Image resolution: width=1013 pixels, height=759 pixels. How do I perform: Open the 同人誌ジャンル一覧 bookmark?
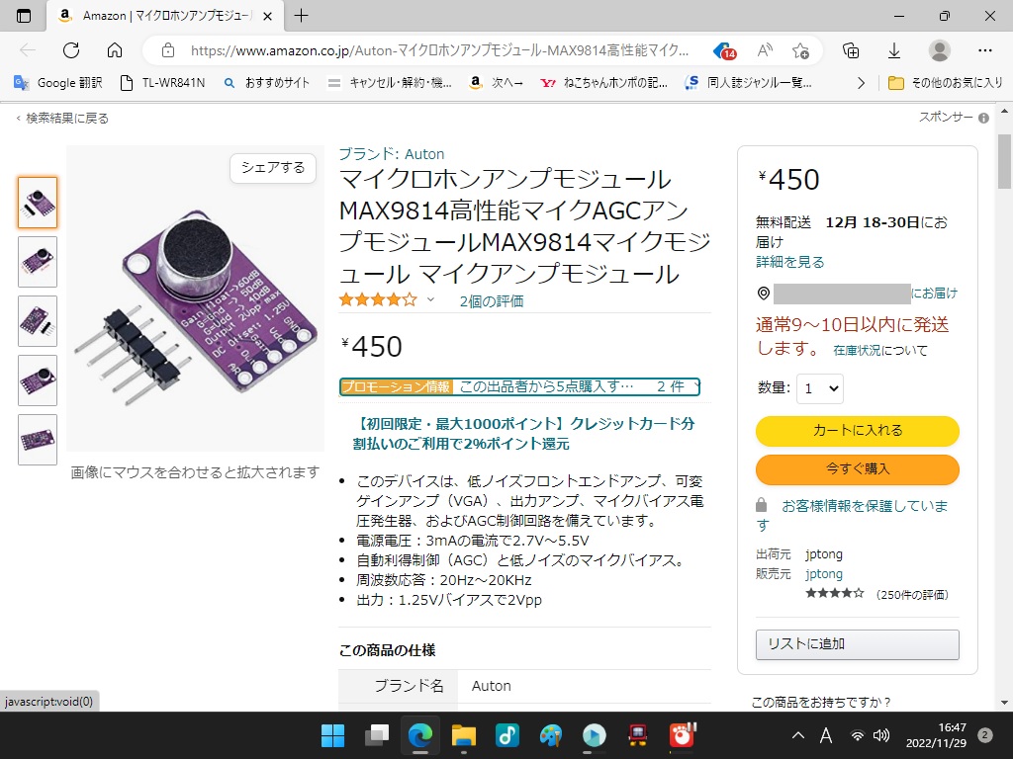tap(748, 83)
